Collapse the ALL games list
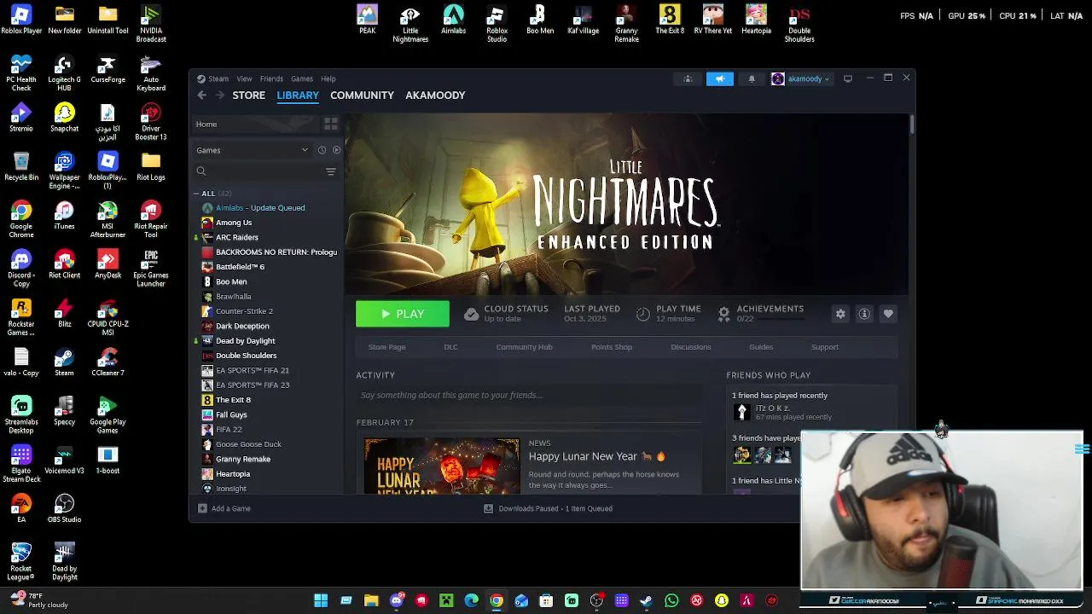Image resolution: width=1092 pixels, height=614 pixels. 196,194
